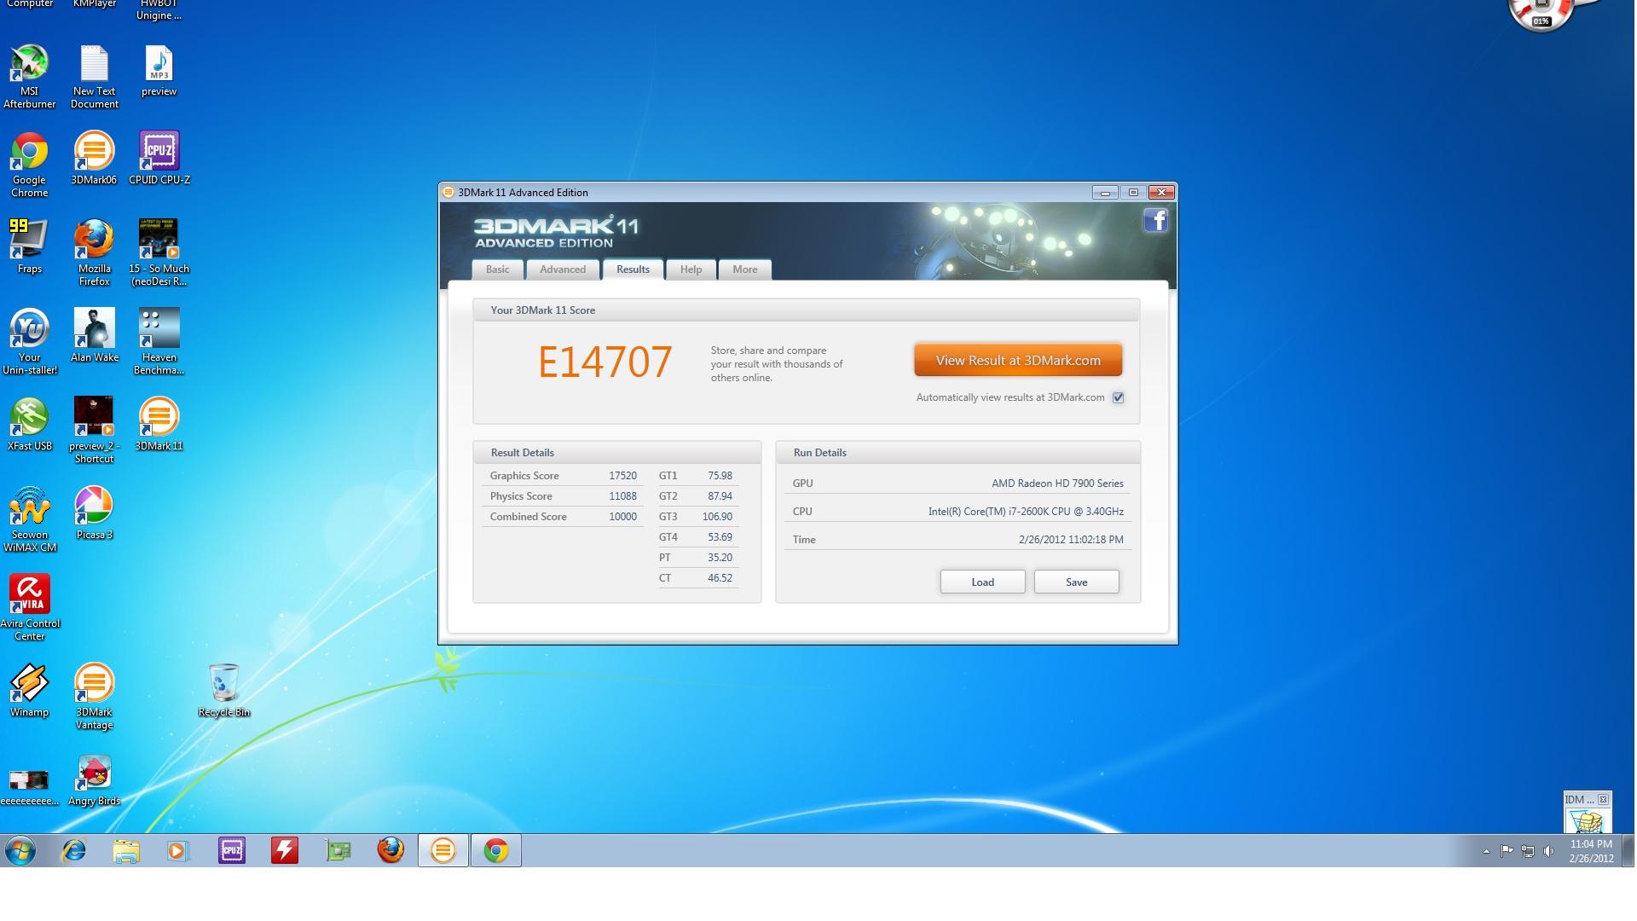Image resolution: width=1637 pixels, height=921 pixels.
Task: Click the AMD Radeon HD 7900 Series text
Action: (x=1057, y=484)
